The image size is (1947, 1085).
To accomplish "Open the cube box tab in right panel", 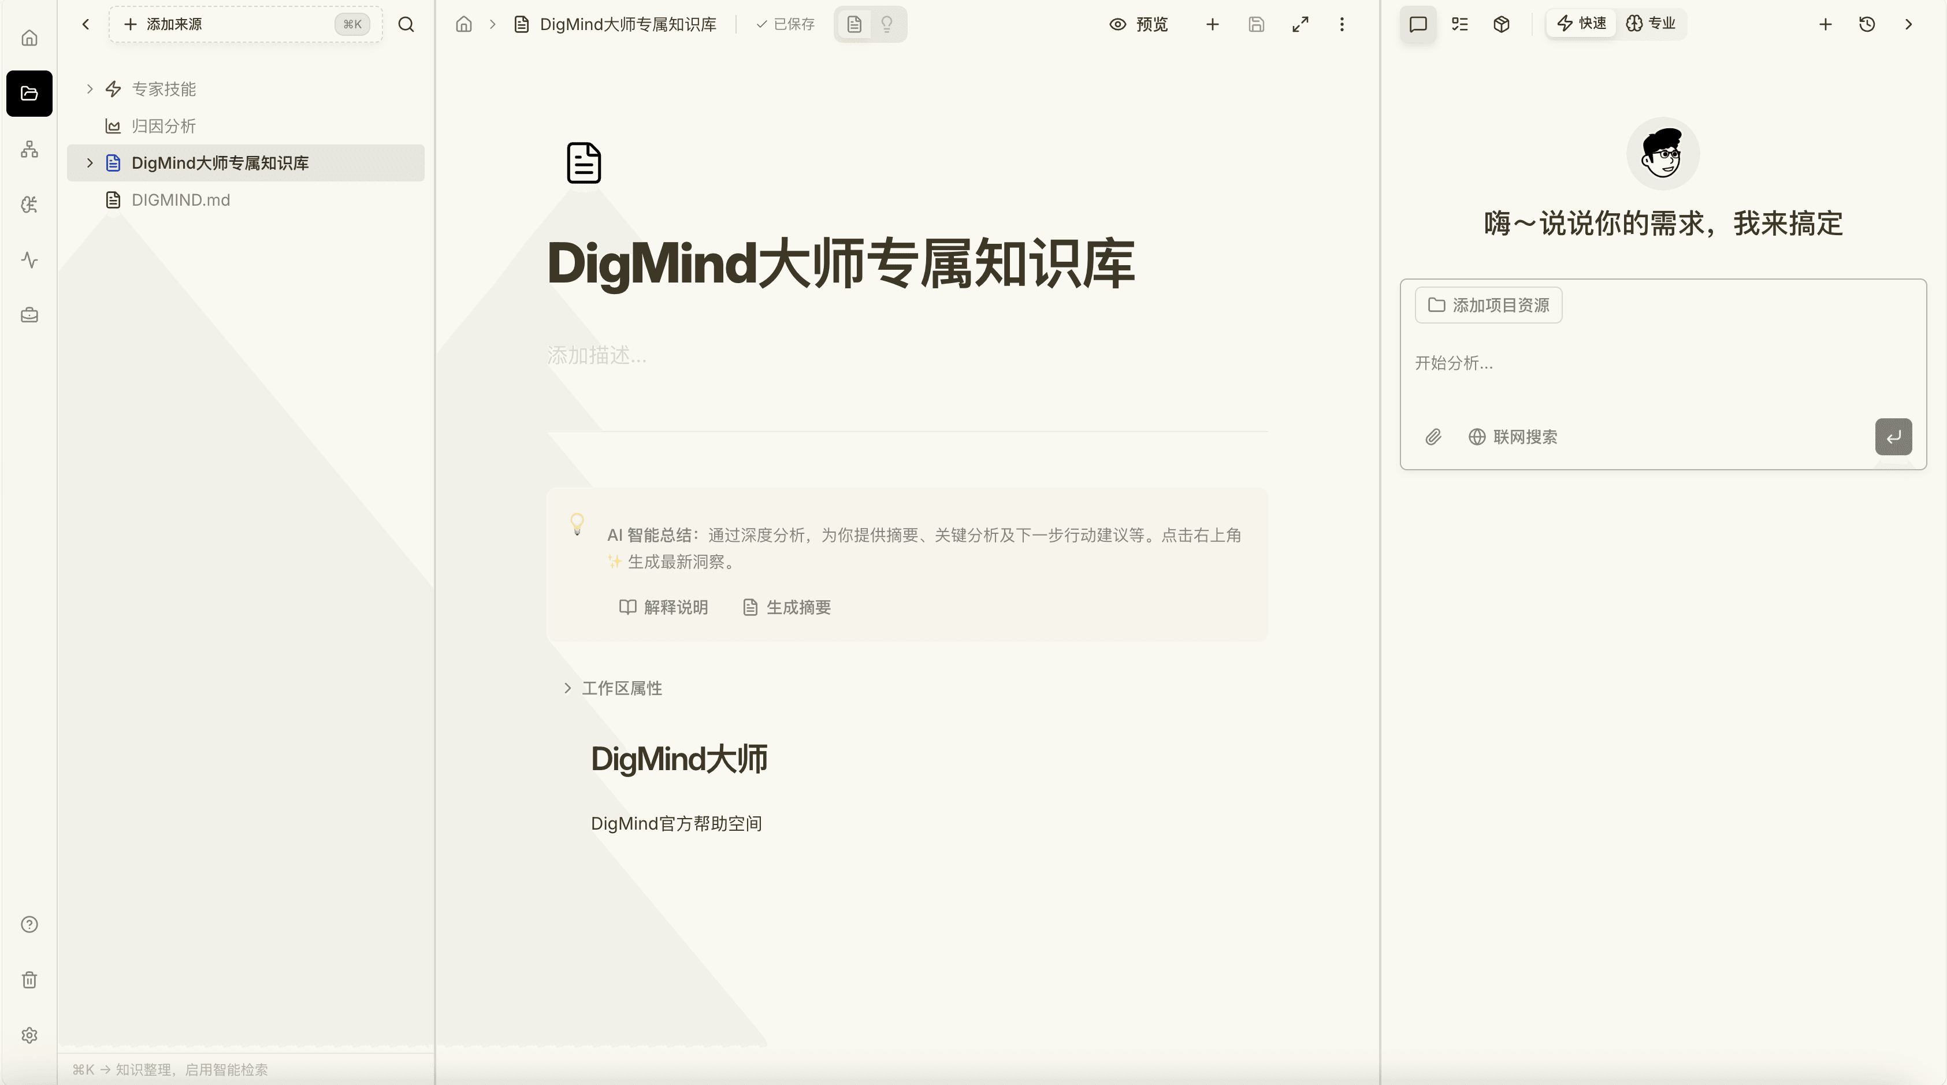I will tap(1502, 24).
